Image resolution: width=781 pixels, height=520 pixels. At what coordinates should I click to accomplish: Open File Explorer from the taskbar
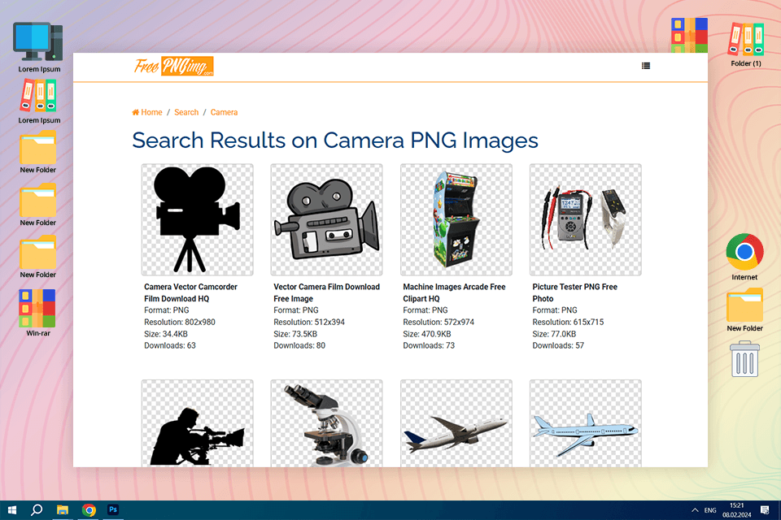63,510
